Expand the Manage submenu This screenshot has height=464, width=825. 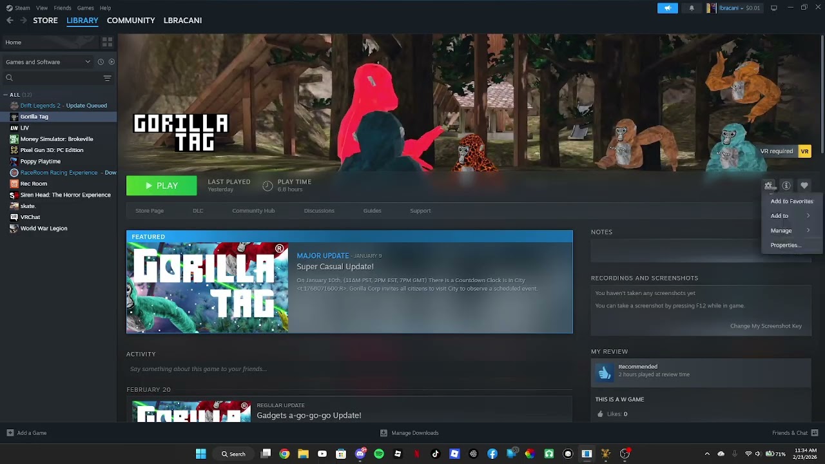791,231
